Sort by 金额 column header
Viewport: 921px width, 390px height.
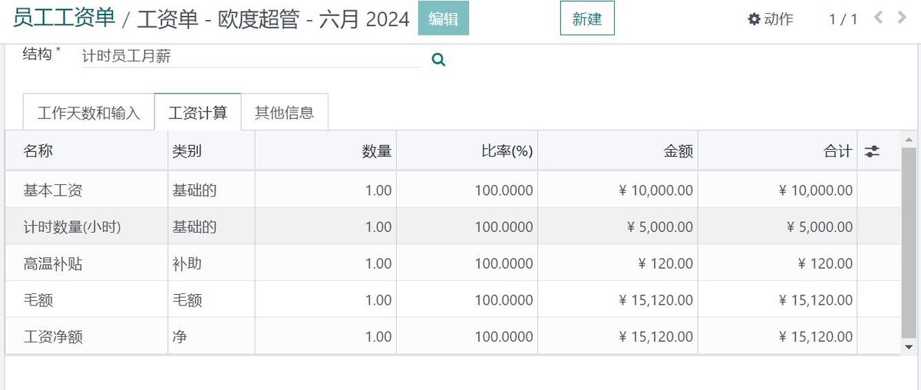678,151
